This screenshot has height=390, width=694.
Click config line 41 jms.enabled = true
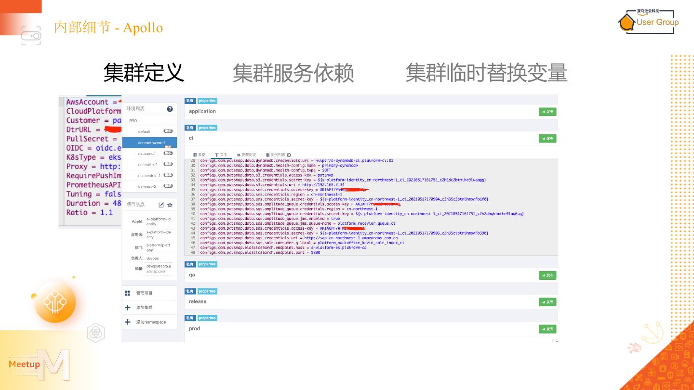tap(270, 219)
